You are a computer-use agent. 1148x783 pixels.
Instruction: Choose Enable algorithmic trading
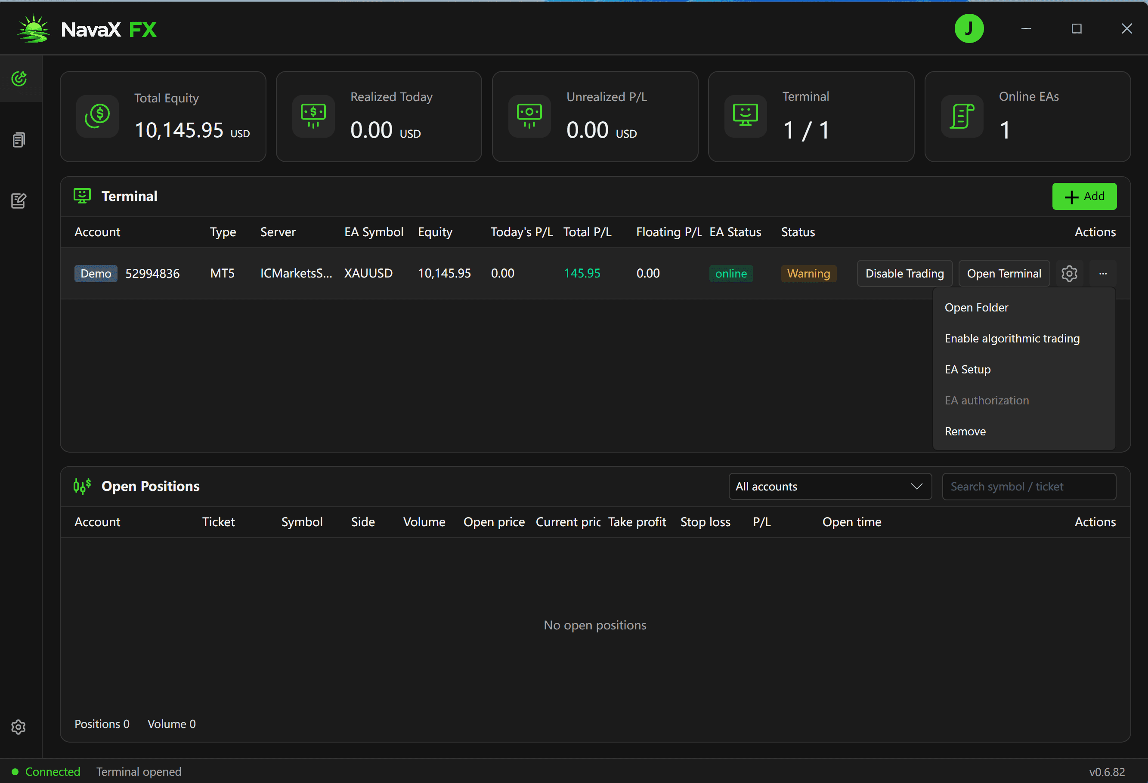(x=1024, y=339)
